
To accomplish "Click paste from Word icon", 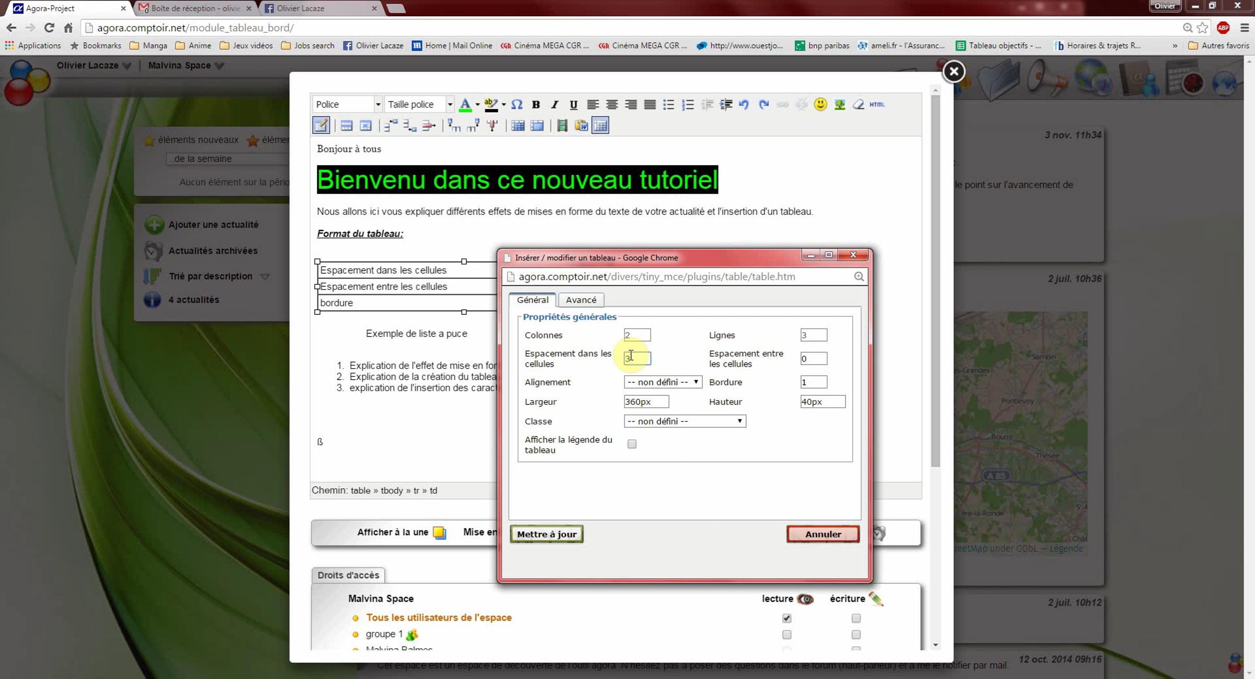I will click(x=581, y=126).
